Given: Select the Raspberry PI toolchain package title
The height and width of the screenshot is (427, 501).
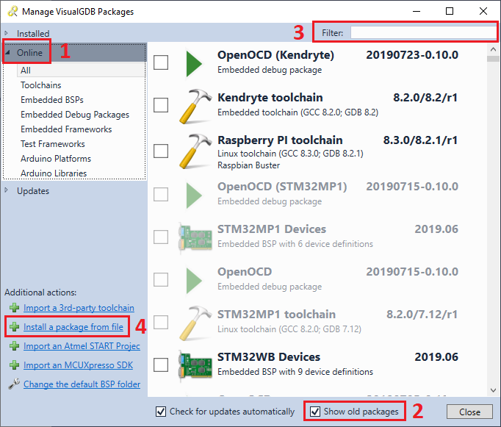Looking at the screenshot, I should point(280,140).
